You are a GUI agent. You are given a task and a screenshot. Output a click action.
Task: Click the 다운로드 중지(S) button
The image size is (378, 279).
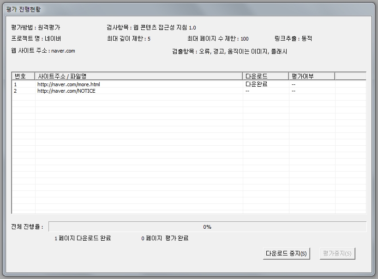pyautogui.click(x=286, y=254)
